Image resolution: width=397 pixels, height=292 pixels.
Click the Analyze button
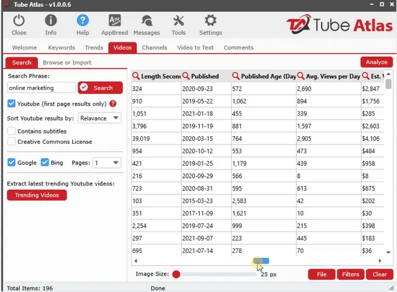pyautogui.click(x=377, y=62)
